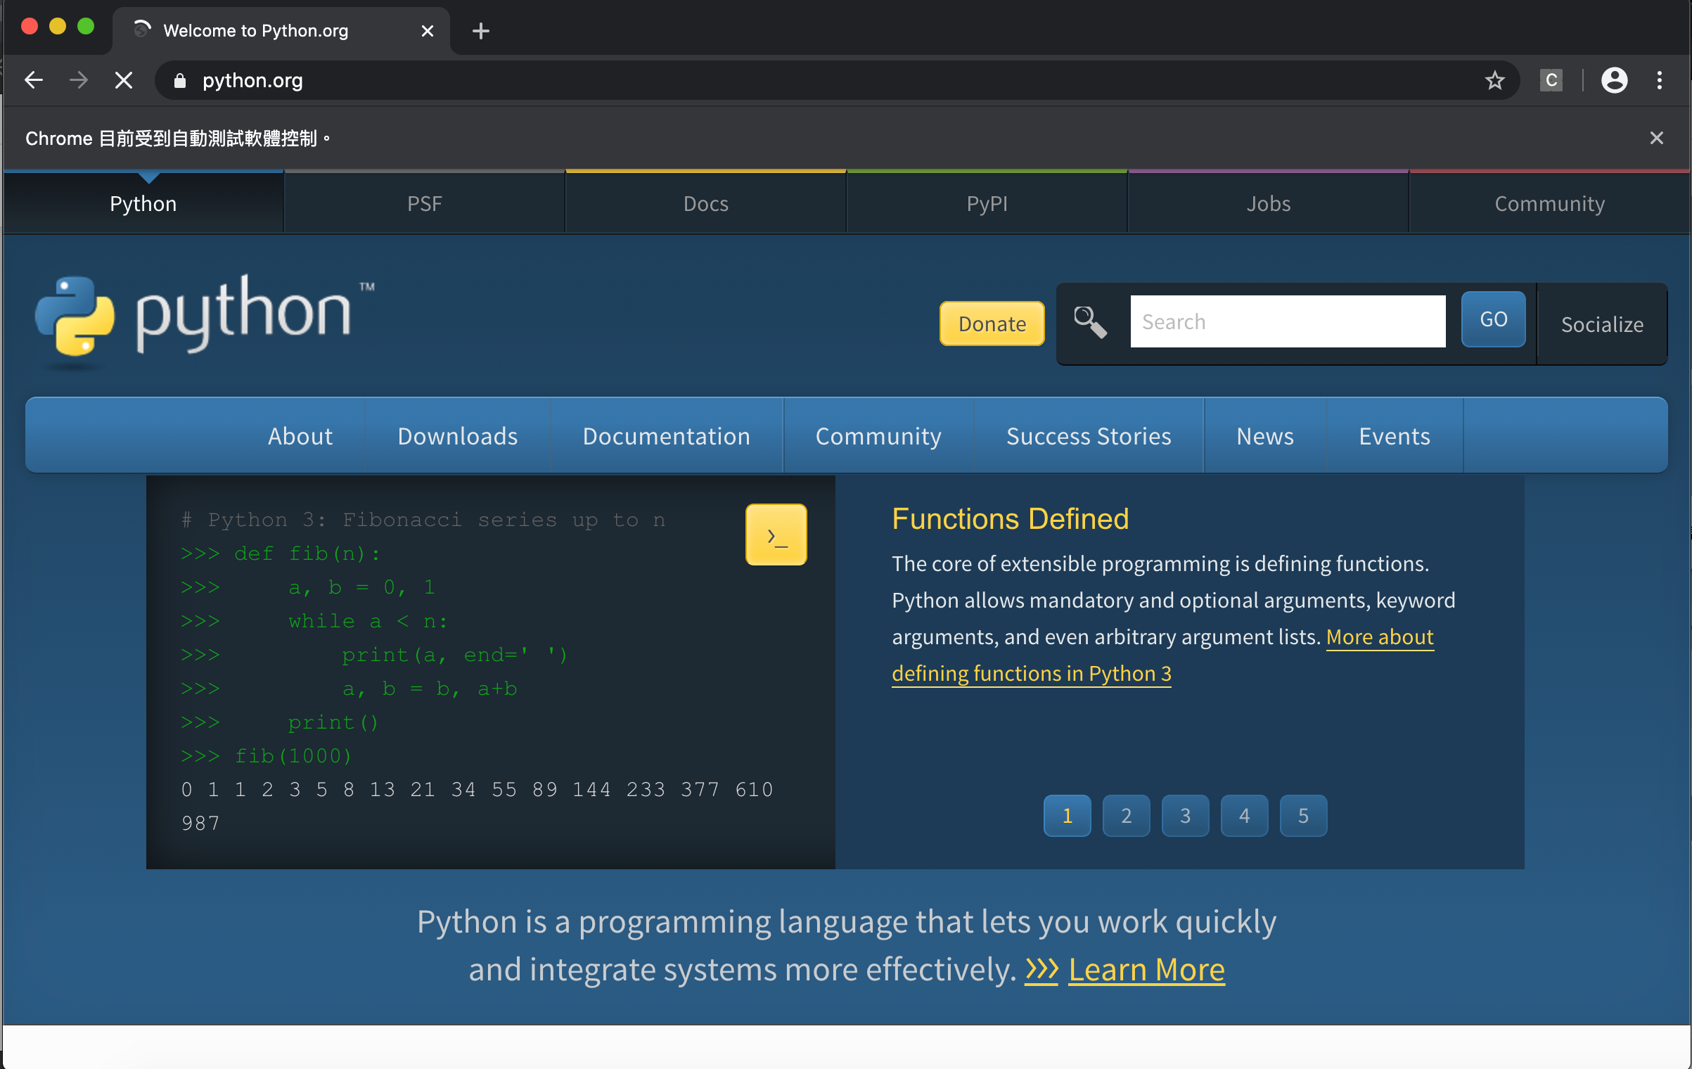Close the Welcome to Python.org tab
Screen dimensions: 1692x1069
427,31
